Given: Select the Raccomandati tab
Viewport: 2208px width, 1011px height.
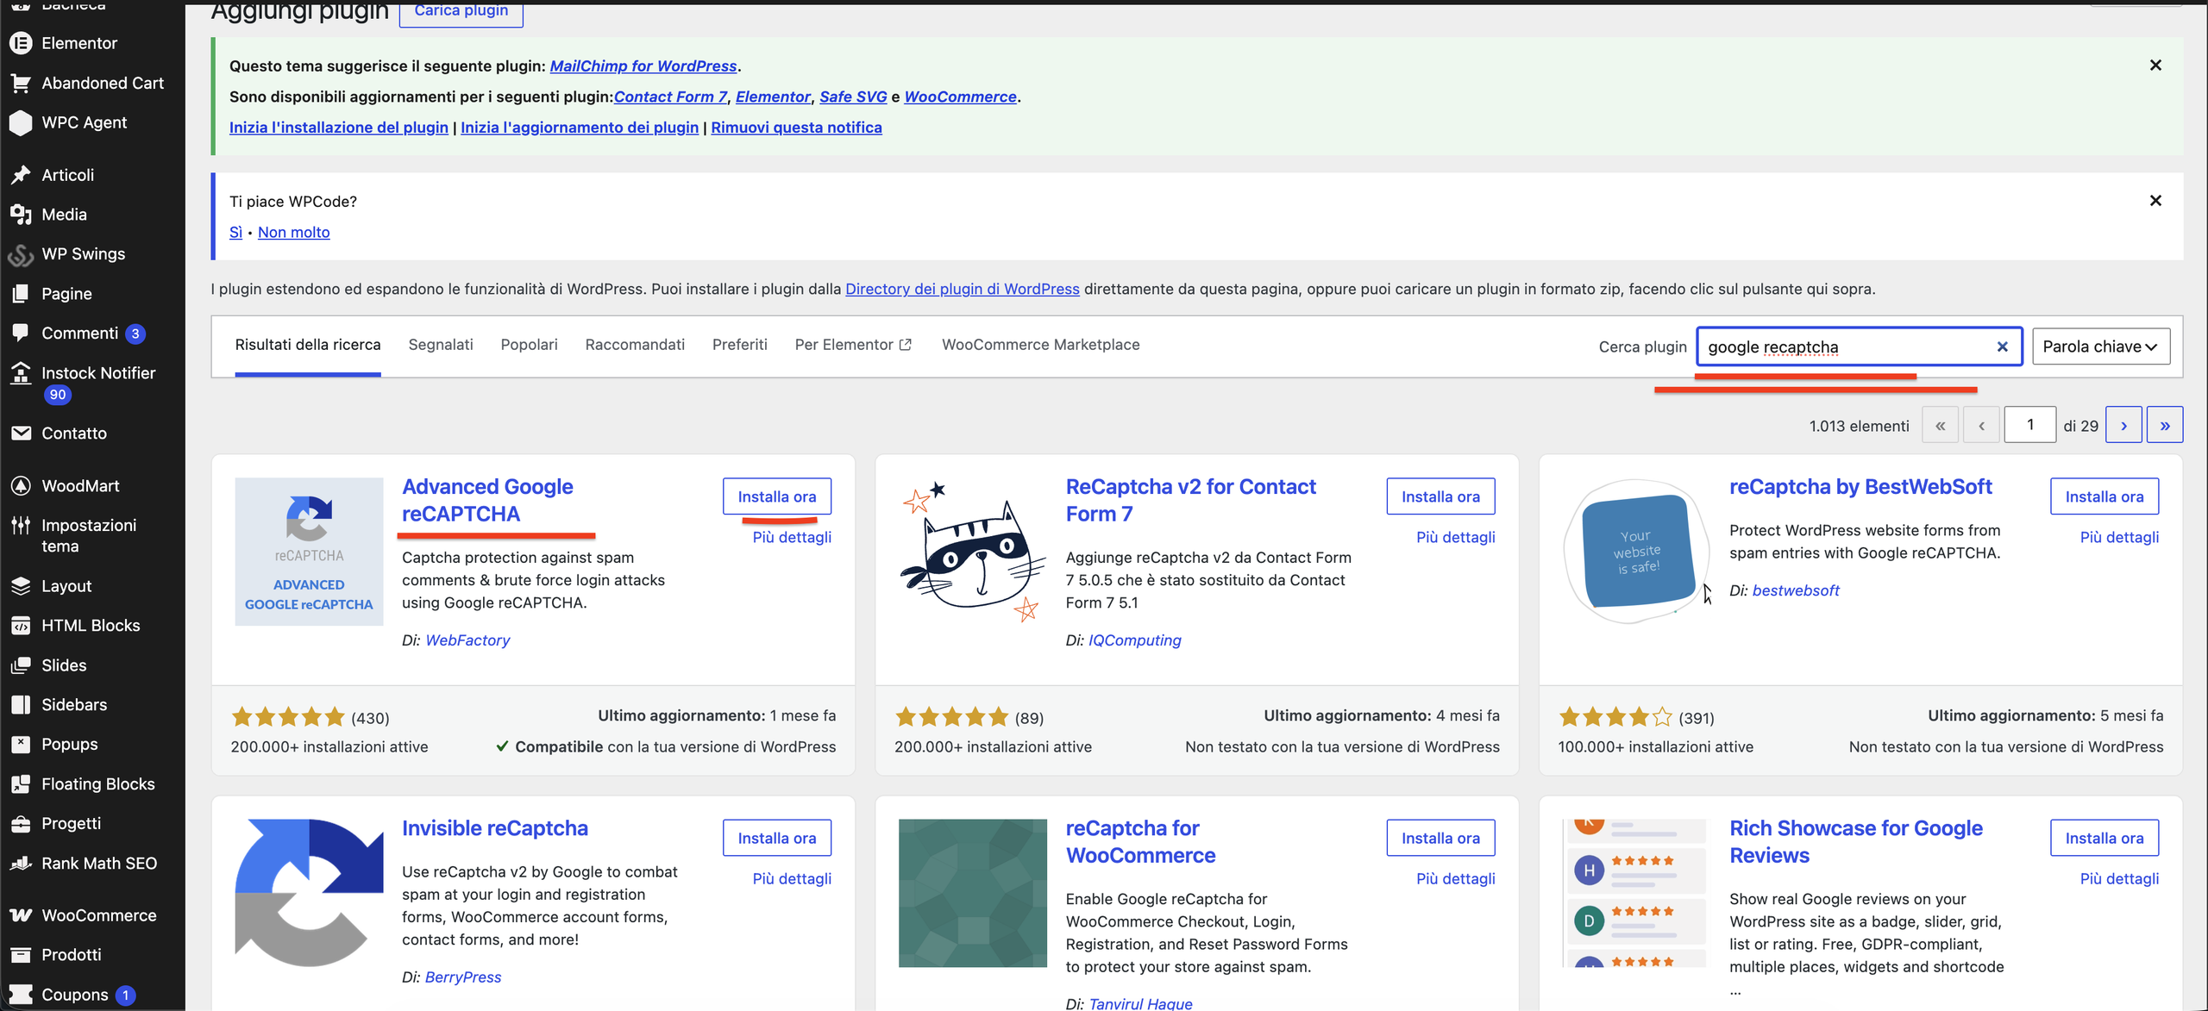Looking at the screenshot, I should coord(635,345).
